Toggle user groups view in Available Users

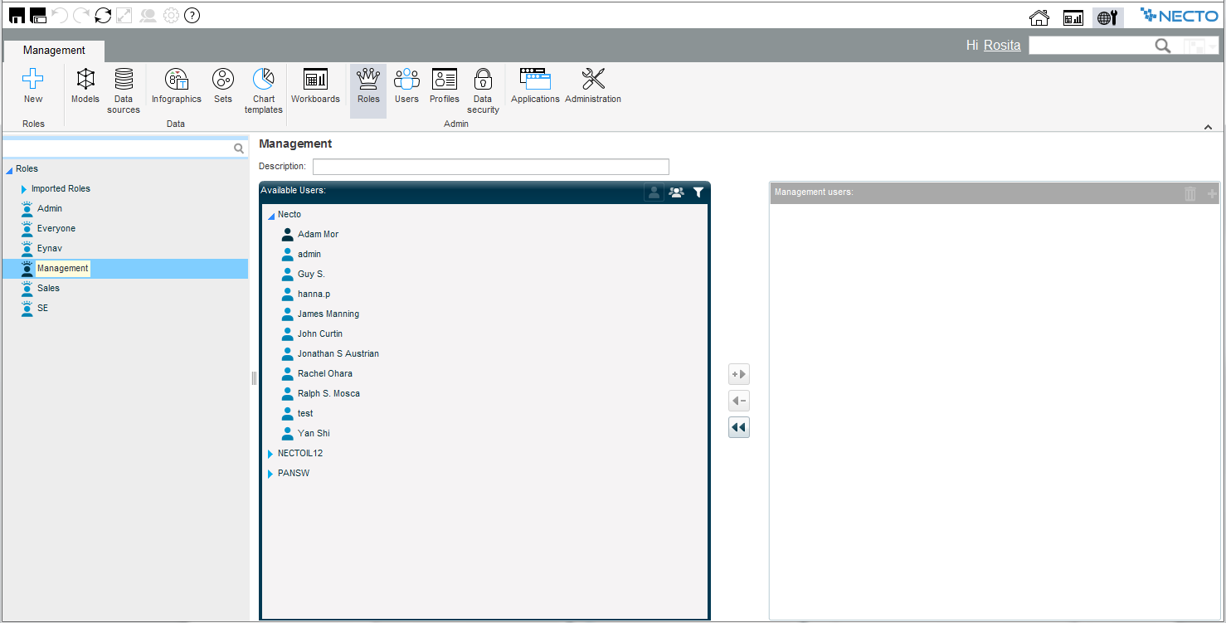pos(676,192)
